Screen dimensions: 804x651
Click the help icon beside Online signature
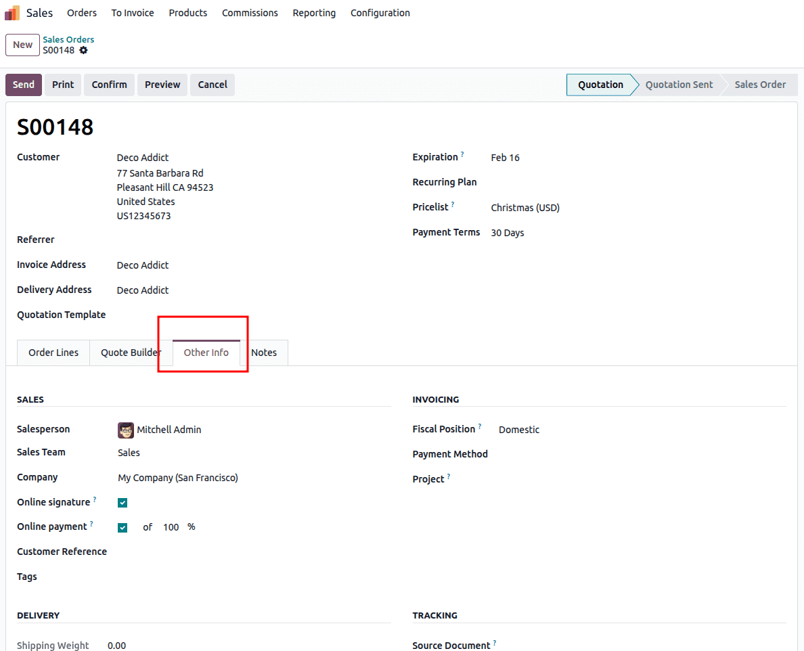(95, 498)
